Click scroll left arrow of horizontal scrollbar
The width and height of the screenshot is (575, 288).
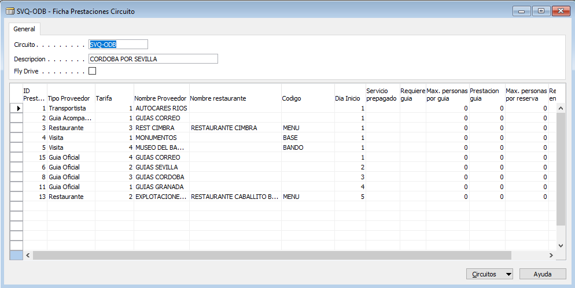tap(28, 255)
